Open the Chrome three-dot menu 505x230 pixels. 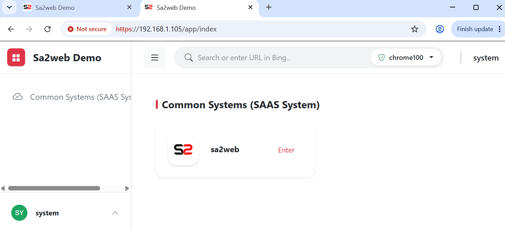click(x=500, y=29)
